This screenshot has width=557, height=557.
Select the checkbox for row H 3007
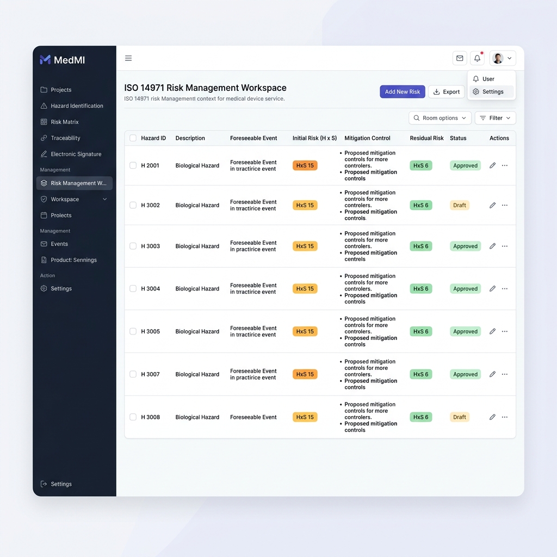133,374
